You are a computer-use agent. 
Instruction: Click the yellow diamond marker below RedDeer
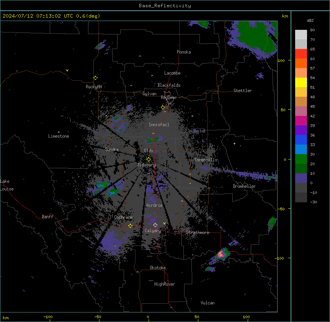coord(163,107)
